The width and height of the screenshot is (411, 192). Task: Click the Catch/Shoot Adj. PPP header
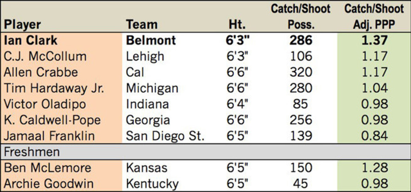click(374, 16)
